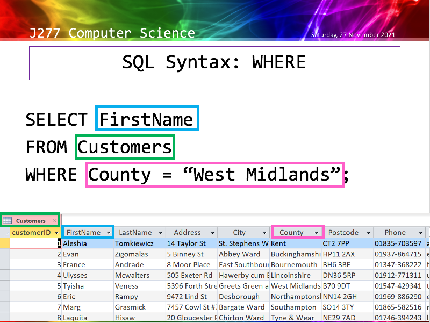The image size is (430, 323).
Task: Click the date text in the header
Action: point(353,35)
